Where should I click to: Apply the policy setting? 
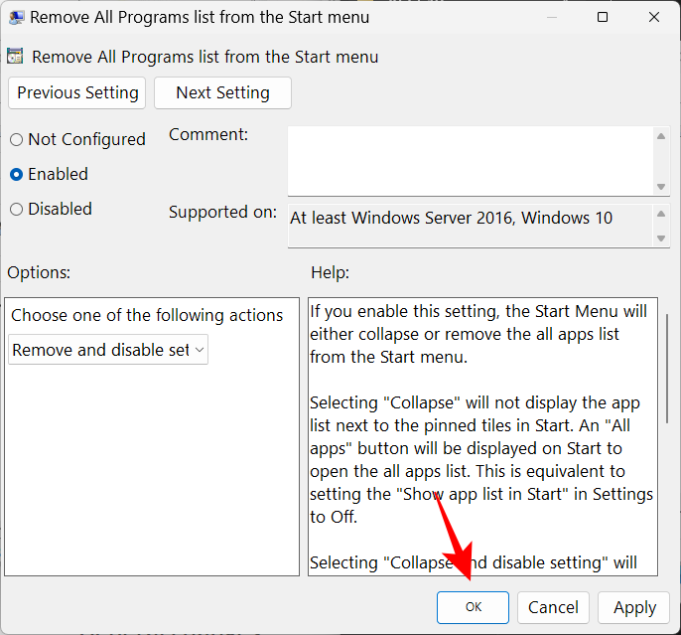tap(634, 607)
